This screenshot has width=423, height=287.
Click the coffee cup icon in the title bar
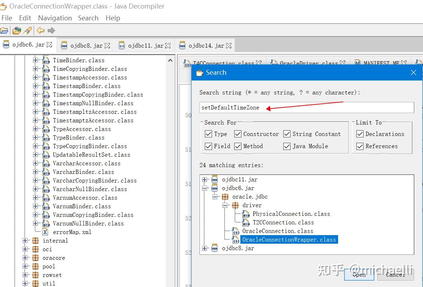pos(5,6)
